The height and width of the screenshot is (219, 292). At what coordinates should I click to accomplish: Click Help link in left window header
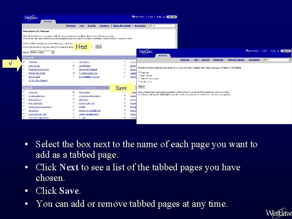tap(159, 17)
